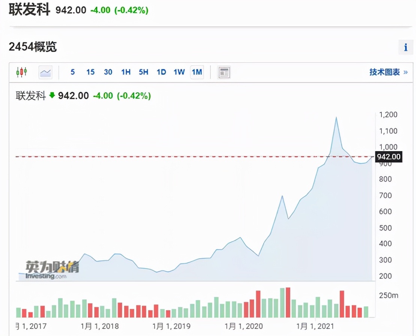Viewport: 416px width, 336px height.
Task: Enable the 1H hourly timeframe
Action: tap(126, 72)
